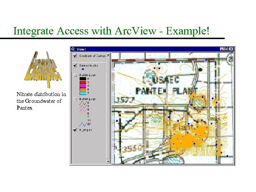Screen dimensions: 256x192
Task: Minimize the View1 window
Action: [222, 49]
